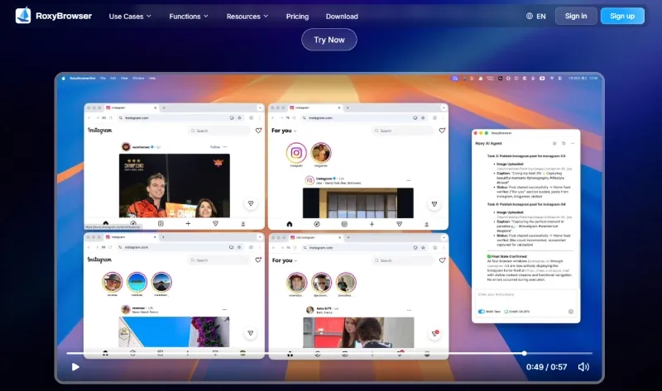Click the Search field in top-left Instagram window
The width and height of the screenshot is (662, 391).
coord(218,131)
